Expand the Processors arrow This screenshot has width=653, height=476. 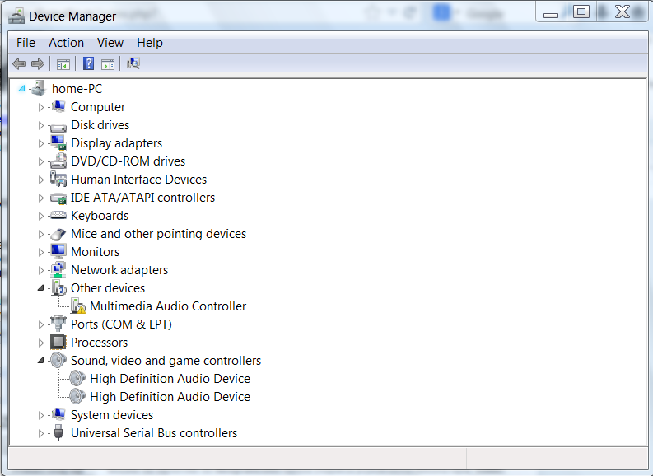[x=41, y=343]
